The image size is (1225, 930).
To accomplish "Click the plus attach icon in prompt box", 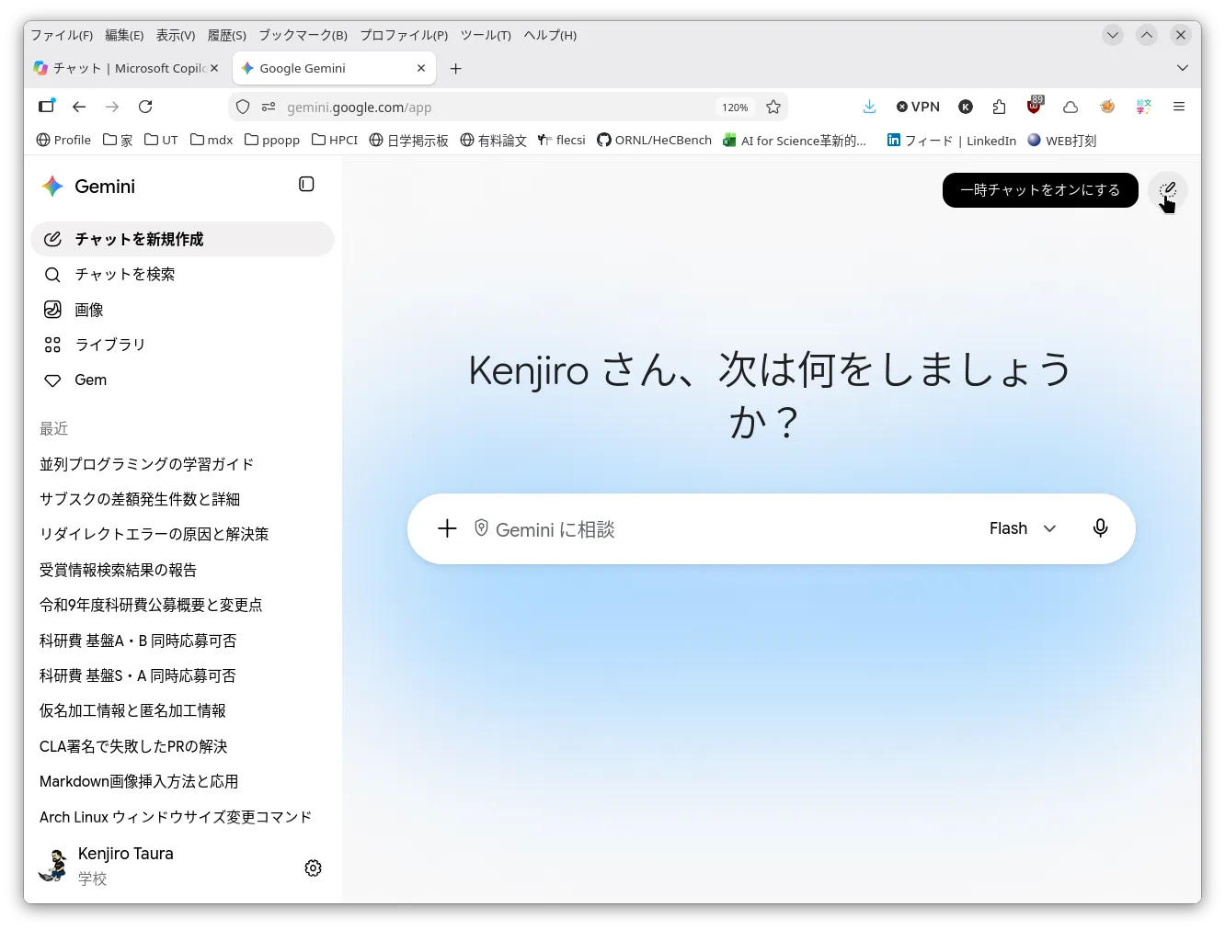I will pyautogui.click(x=447, y=528).
